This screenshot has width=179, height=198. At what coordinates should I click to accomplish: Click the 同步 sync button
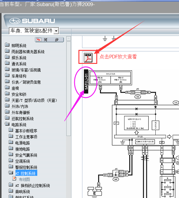click(49, 40)
